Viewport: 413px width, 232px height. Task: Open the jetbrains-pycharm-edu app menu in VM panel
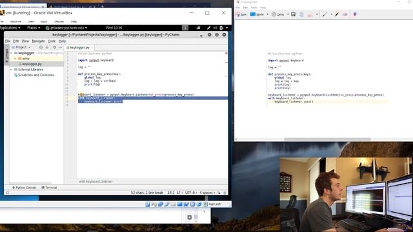point(66,28)
